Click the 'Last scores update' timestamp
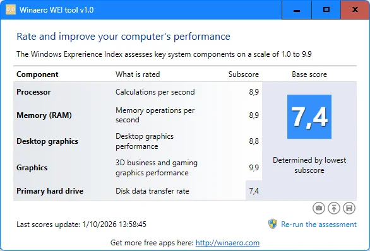Image resolution: width=370 pixels, height=251 pixels. tap(81, 225)
